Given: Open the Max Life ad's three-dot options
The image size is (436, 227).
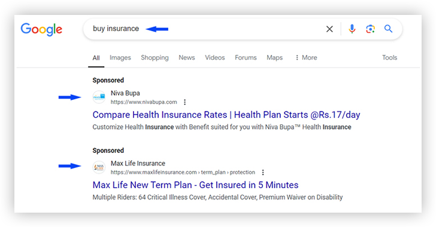Looking at the screenshot, I should point(263,172).
